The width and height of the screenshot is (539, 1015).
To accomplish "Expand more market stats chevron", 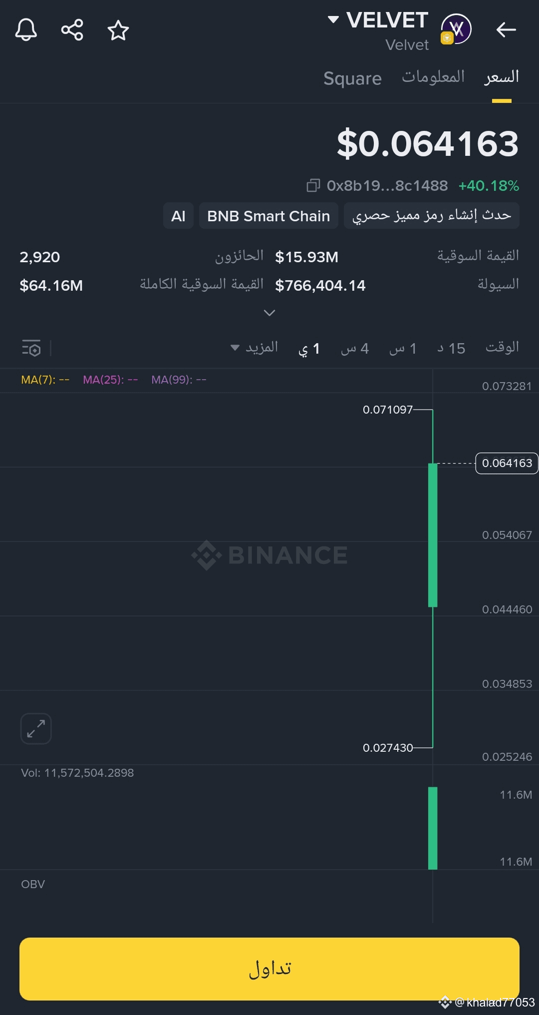I will pos(269,313).
